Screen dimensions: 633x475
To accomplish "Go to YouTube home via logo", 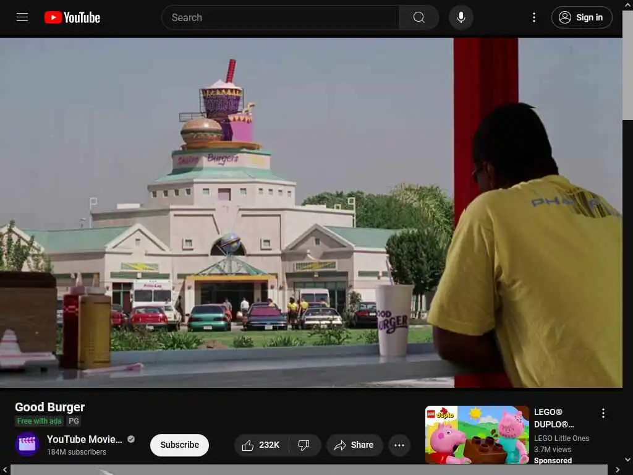I will (x=72, y=17).
